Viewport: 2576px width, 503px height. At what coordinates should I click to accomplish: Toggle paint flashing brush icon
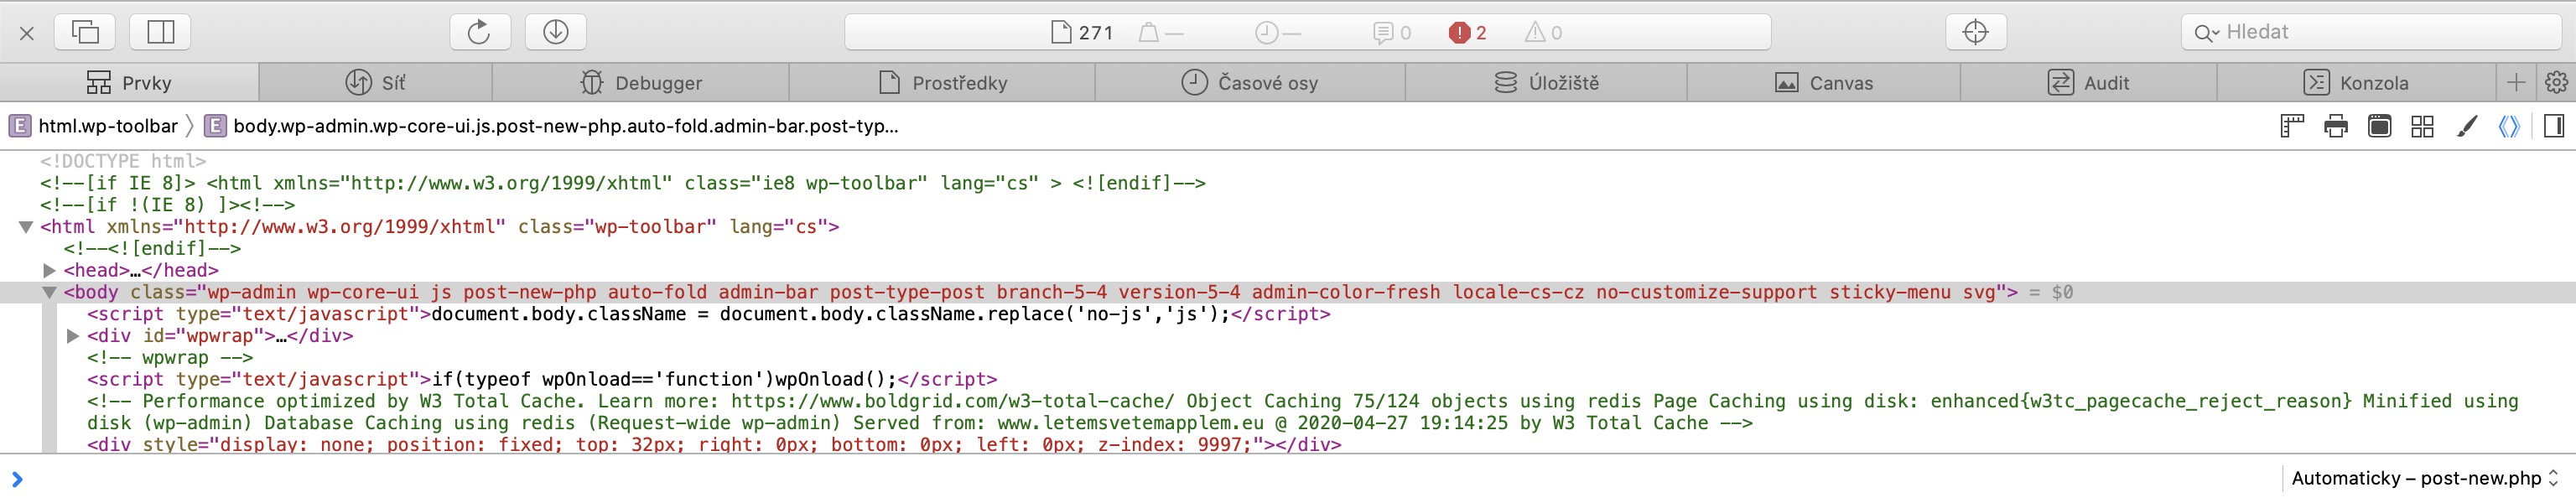2466,126
